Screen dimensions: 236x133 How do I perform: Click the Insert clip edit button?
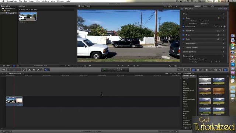34,70
